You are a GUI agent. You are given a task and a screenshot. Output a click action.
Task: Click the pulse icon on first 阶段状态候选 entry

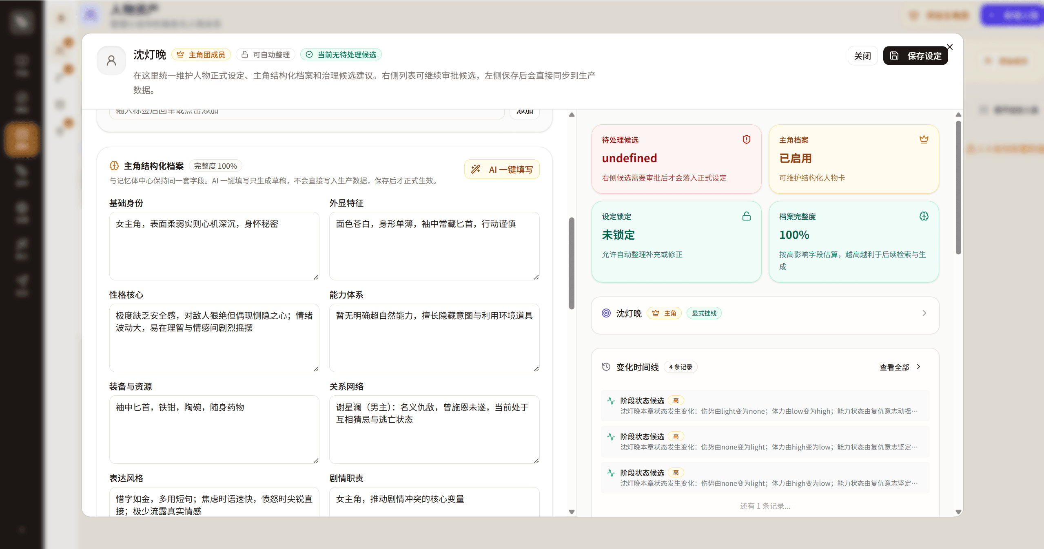click(611, 401)
